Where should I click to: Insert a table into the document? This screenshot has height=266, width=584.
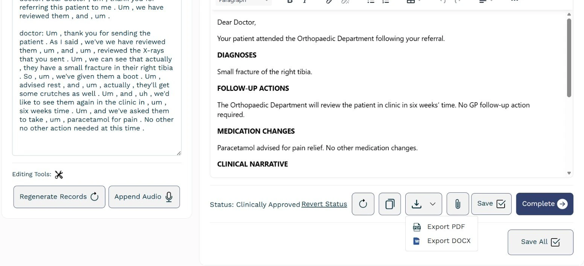411,2
